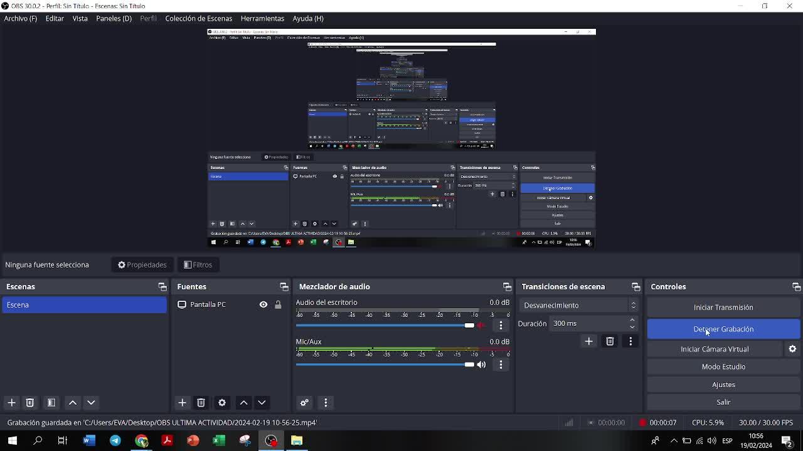
Task: Click the recording preview canvas
Action: (x=401, y=138)
